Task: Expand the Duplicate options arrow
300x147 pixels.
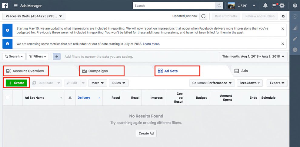Action: coord(59,83)
